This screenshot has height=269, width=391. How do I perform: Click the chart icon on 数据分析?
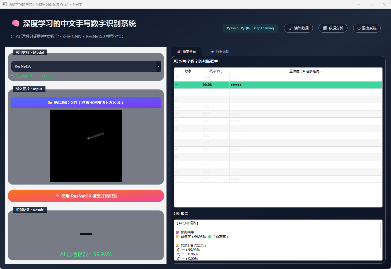coord(325,28)
